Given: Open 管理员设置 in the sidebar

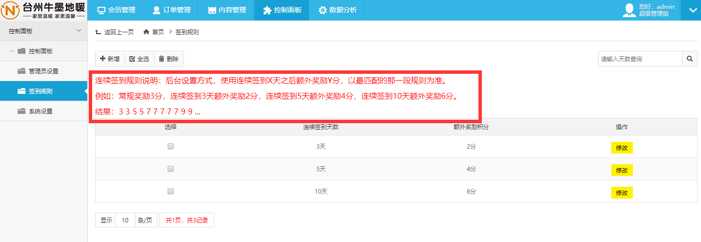Looking at the screenshot, I should click(x=44, y=71).
